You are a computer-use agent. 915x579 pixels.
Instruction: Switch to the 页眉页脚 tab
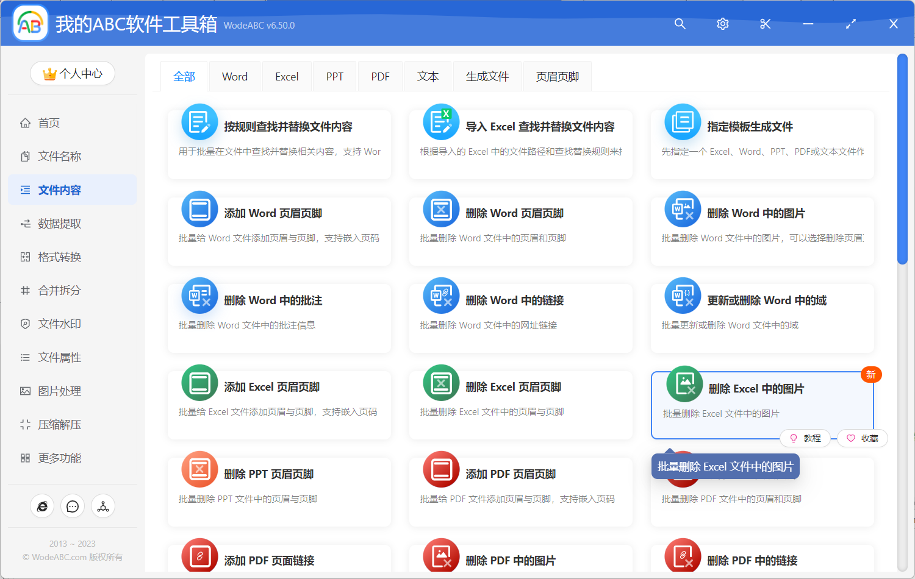556,76
